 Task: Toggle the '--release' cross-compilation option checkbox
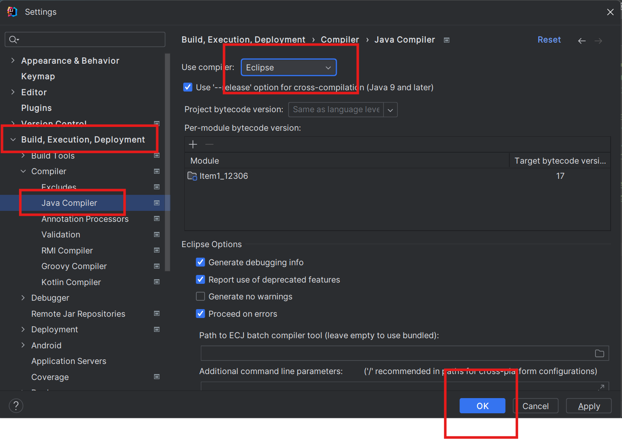(x=188, y=87)
